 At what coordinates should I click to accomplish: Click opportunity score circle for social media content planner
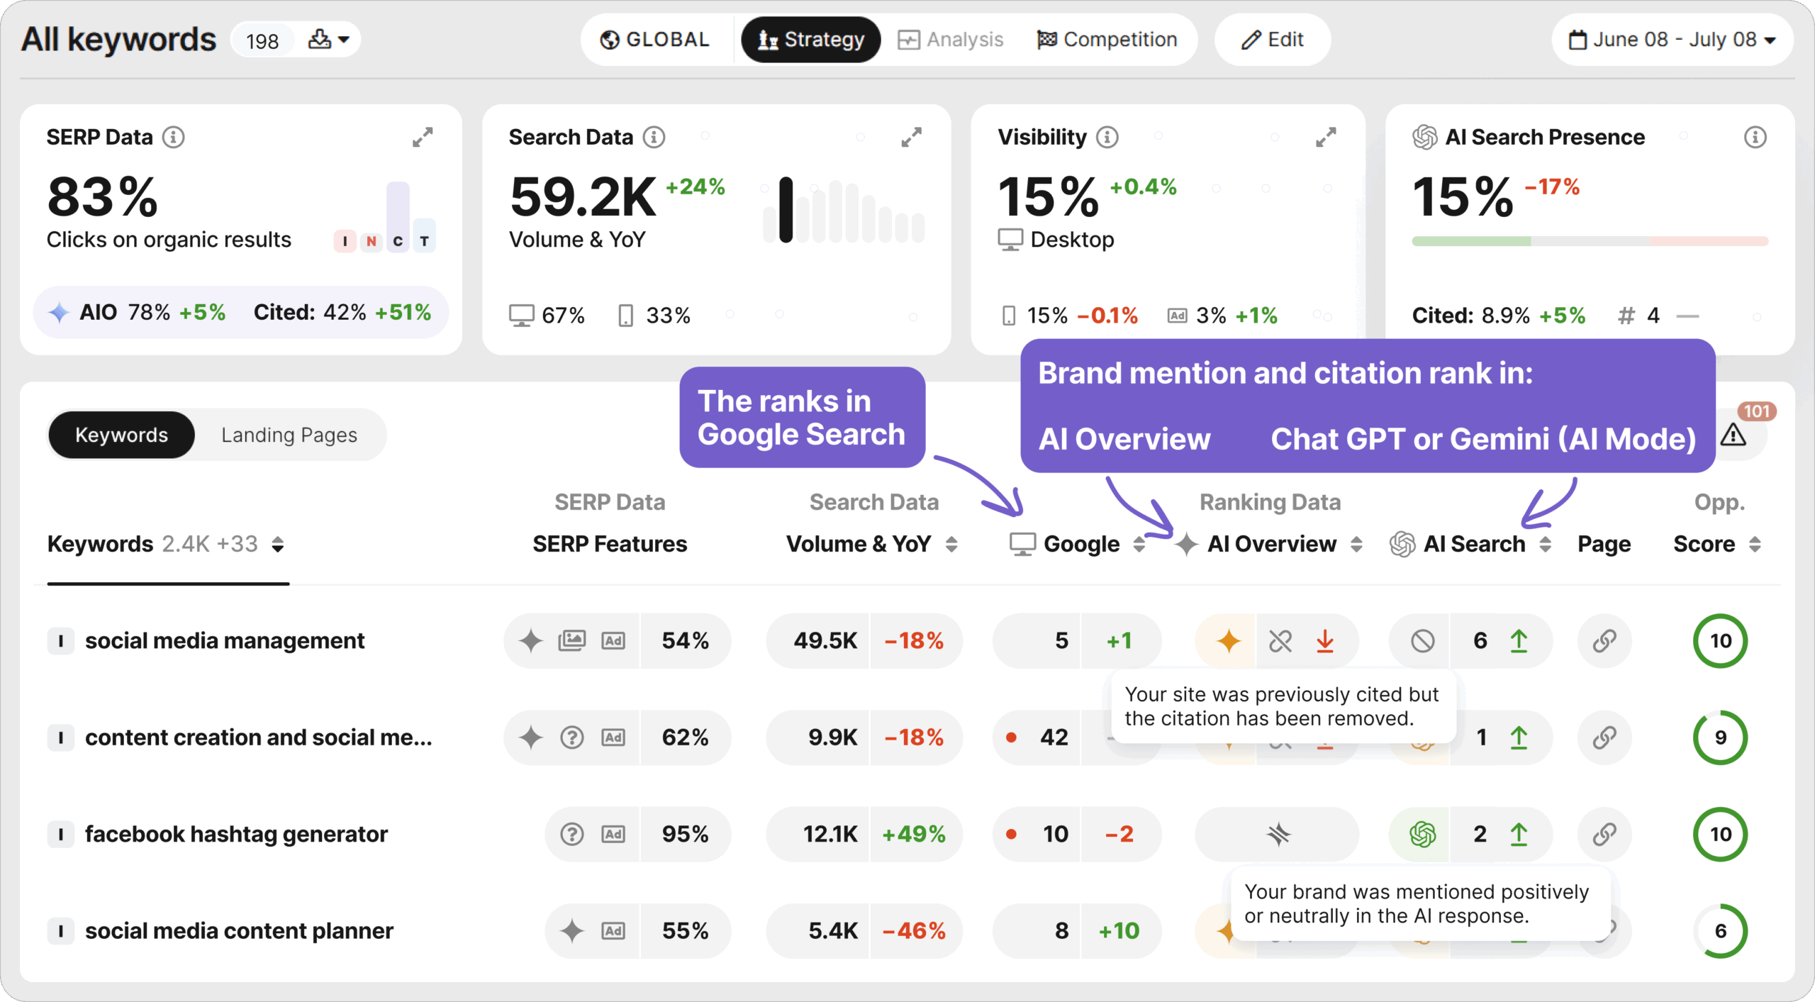click(1720, 930)
